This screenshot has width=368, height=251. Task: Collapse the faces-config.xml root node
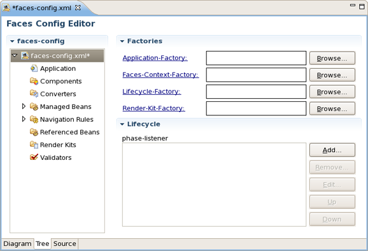point(15,55)
